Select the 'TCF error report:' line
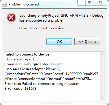 coord(20,59)
